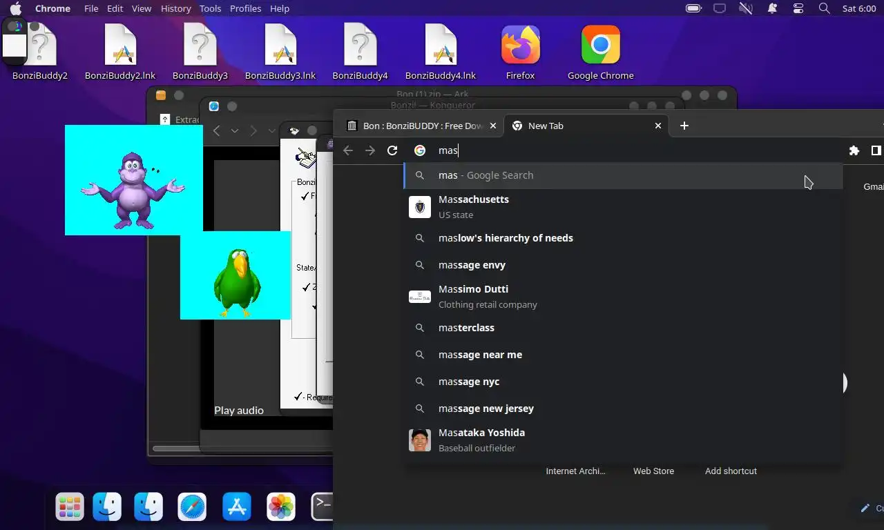884x530 pixels.
Task: Click Play audio in the Konqueror window
Action: point(239,410)
